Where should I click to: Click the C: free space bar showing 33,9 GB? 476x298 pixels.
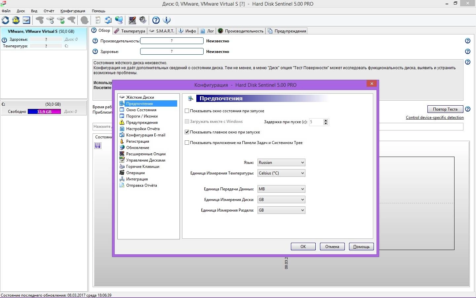(44, 112)
